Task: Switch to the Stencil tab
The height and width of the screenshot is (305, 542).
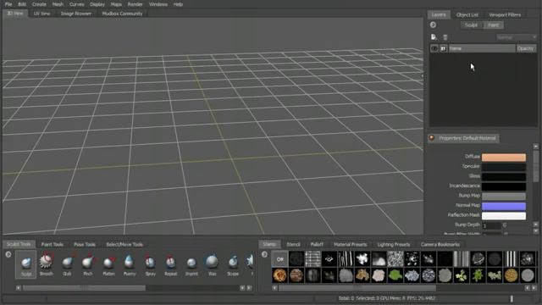Action: [294, 245]
